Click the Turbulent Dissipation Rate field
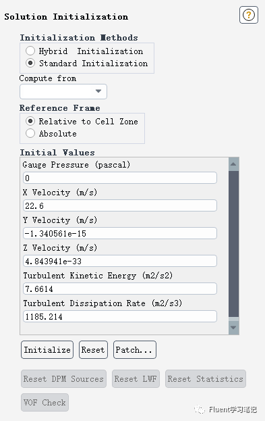Screen dimensions: 265x421 pos(120,316)
